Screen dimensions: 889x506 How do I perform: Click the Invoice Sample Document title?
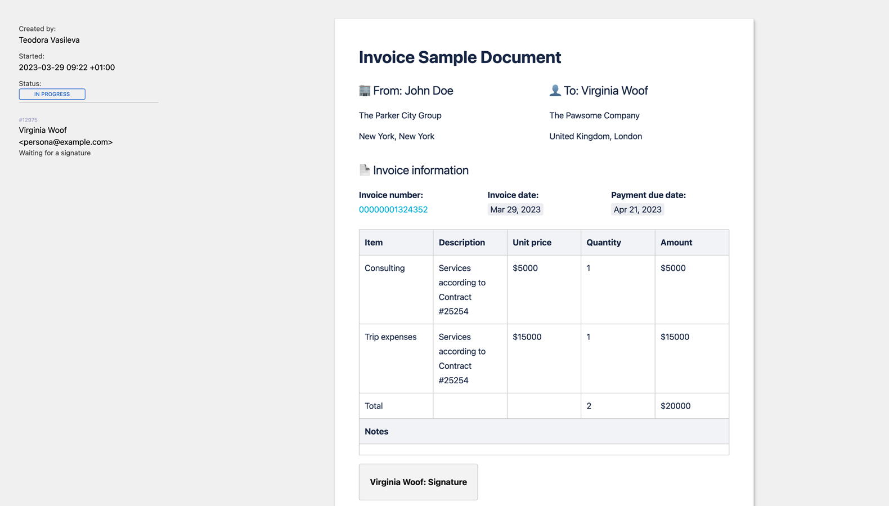460,57
